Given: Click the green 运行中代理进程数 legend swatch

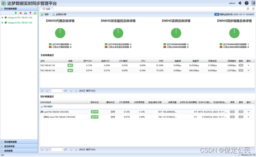Looking at the screenshot, I should 50,44.
